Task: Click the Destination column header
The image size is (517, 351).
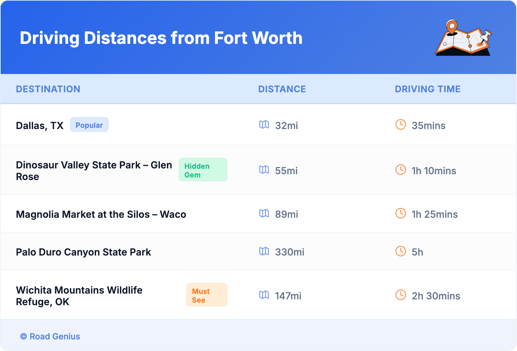Action: pyautogui.click(x=48, y=89)
